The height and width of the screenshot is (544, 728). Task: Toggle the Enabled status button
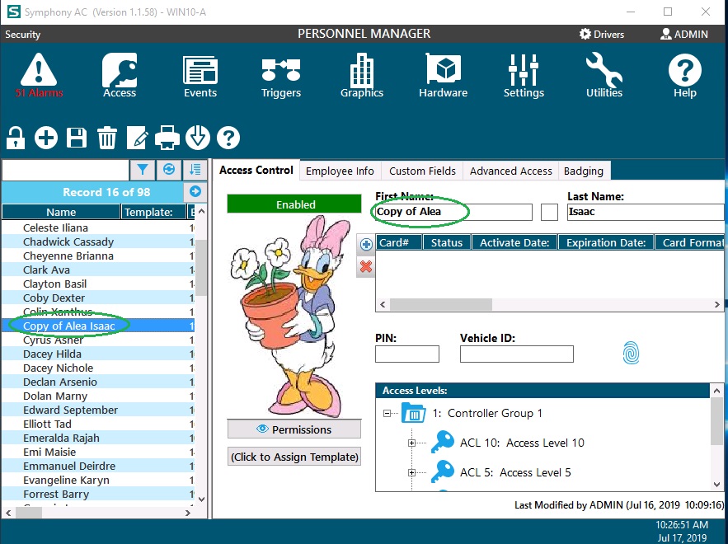click(x=294, y=204)
